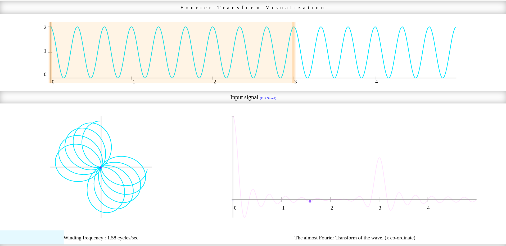Image resolution: width=506 pixels, height=246 pixels.
Task: Click the Fourier Transform Visualization title
Action: point(252,8)
